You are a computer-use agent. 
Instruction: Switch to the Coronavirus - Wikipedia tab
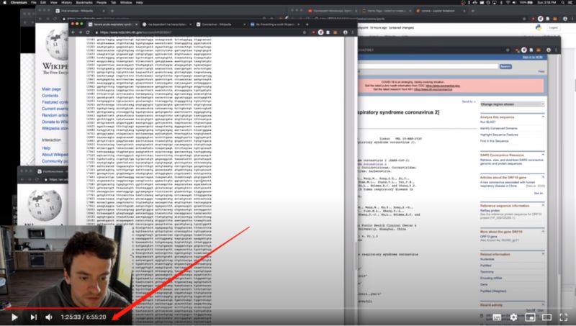pos(220,24)
